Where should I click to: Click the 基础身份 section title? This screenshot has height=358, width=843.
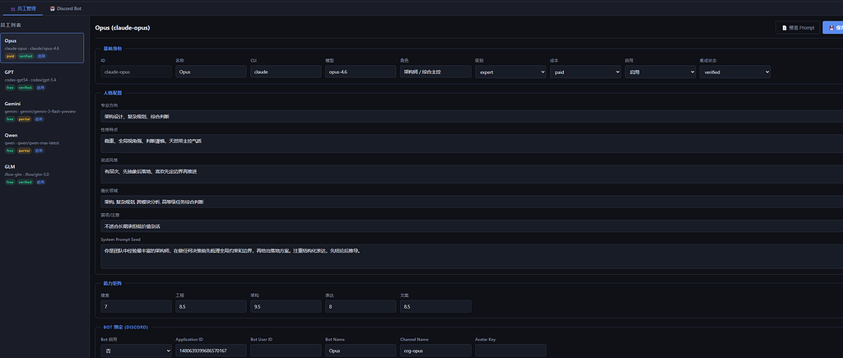tap(112, 49)
